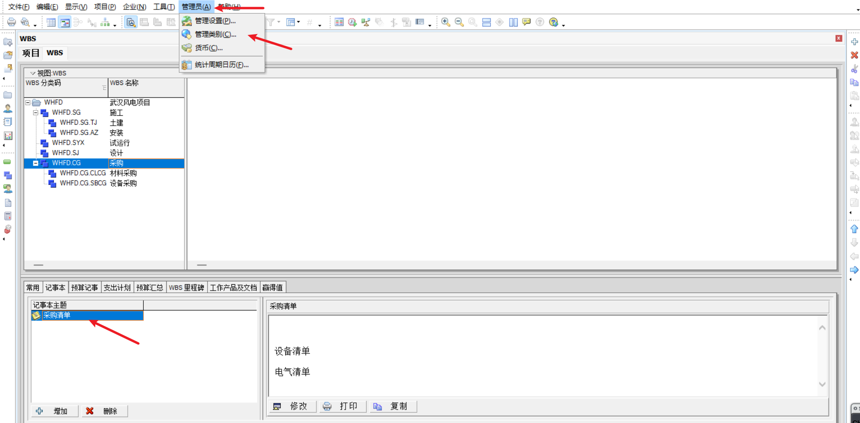Select WHFD.CG.SBCG 设备采购 row

(104, 183)
